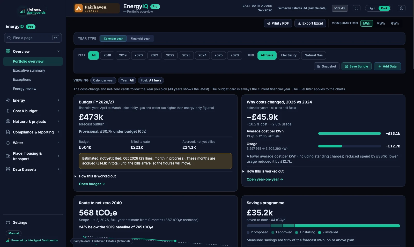Click the Fairhaven Estates logo
This screenshot has height=247, width=414.
point(97,8)
